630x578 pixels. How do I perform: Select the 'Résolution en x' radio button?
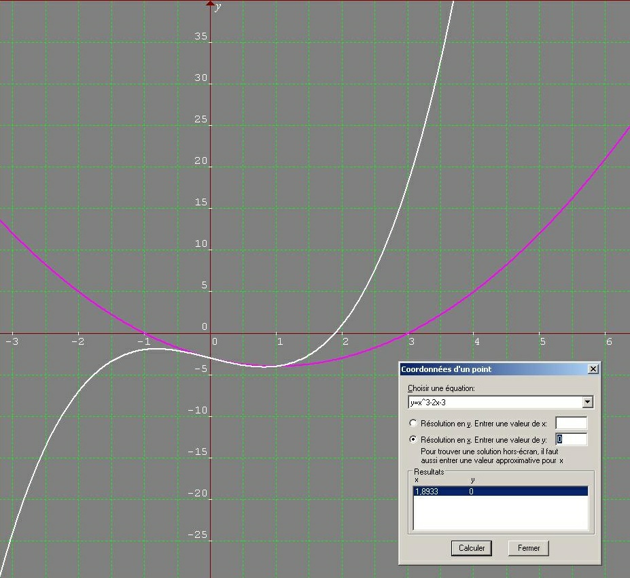[x=413, y=440]
